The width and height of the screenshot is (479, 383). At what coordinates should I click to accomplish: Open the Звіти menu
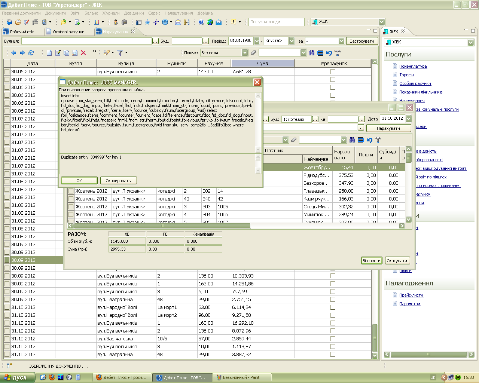click(75, 13)
